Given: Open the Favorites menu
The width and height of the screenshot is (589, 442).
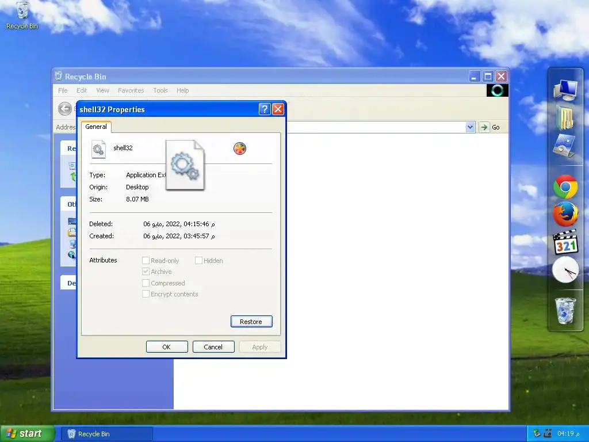Looking at the screenshot, I should tap(131, 90).
